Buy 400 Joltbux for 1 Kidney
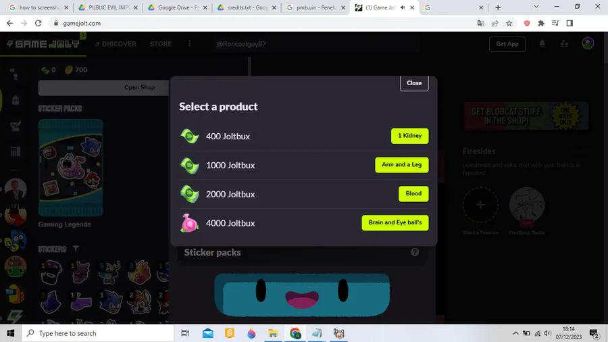This screenshot has height=342, width=608. [x=409, y=136]
